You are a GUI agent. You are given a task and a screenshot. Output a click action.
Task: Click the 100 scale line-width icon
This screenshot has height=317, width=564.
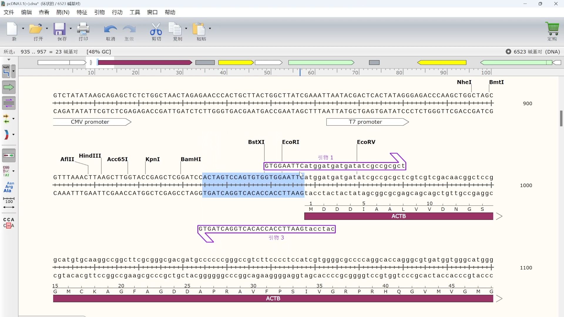click(9, 203)
